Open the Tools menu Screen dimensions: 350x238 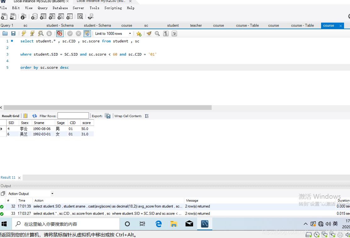pyautogui.click(x=94, y=8)
